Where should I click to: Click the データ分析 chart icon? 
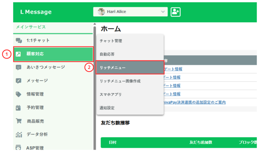pyautogui.click(x=18, y=135)
